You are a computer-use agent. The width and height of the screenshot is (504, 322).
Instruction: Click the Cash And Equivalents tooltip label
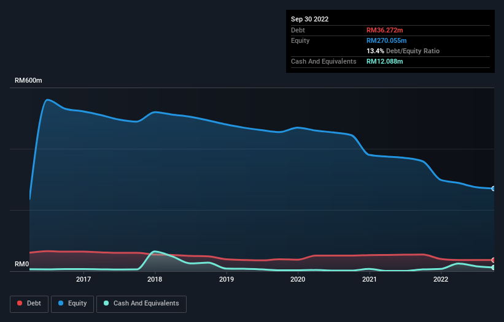coord(324,61)
